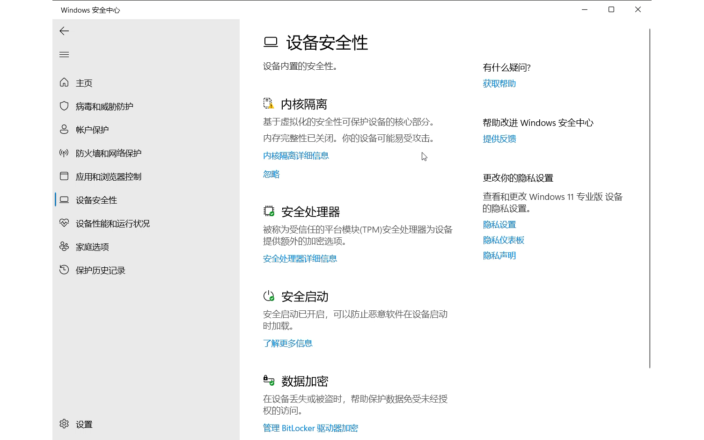
Task: Go back using the back arrow
Action: [x=64, y=31]
